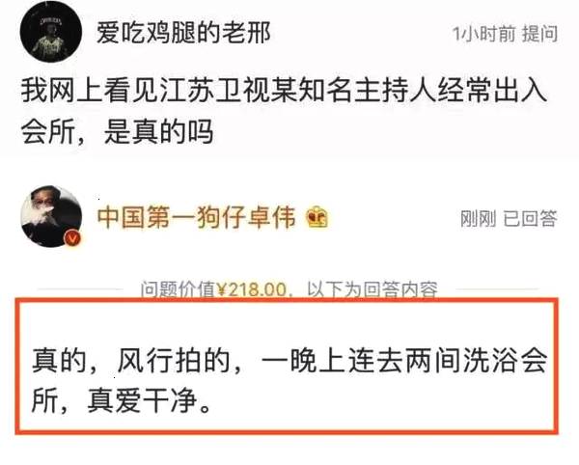Click the 已回答 status label
579x465 pixels.
530,218
